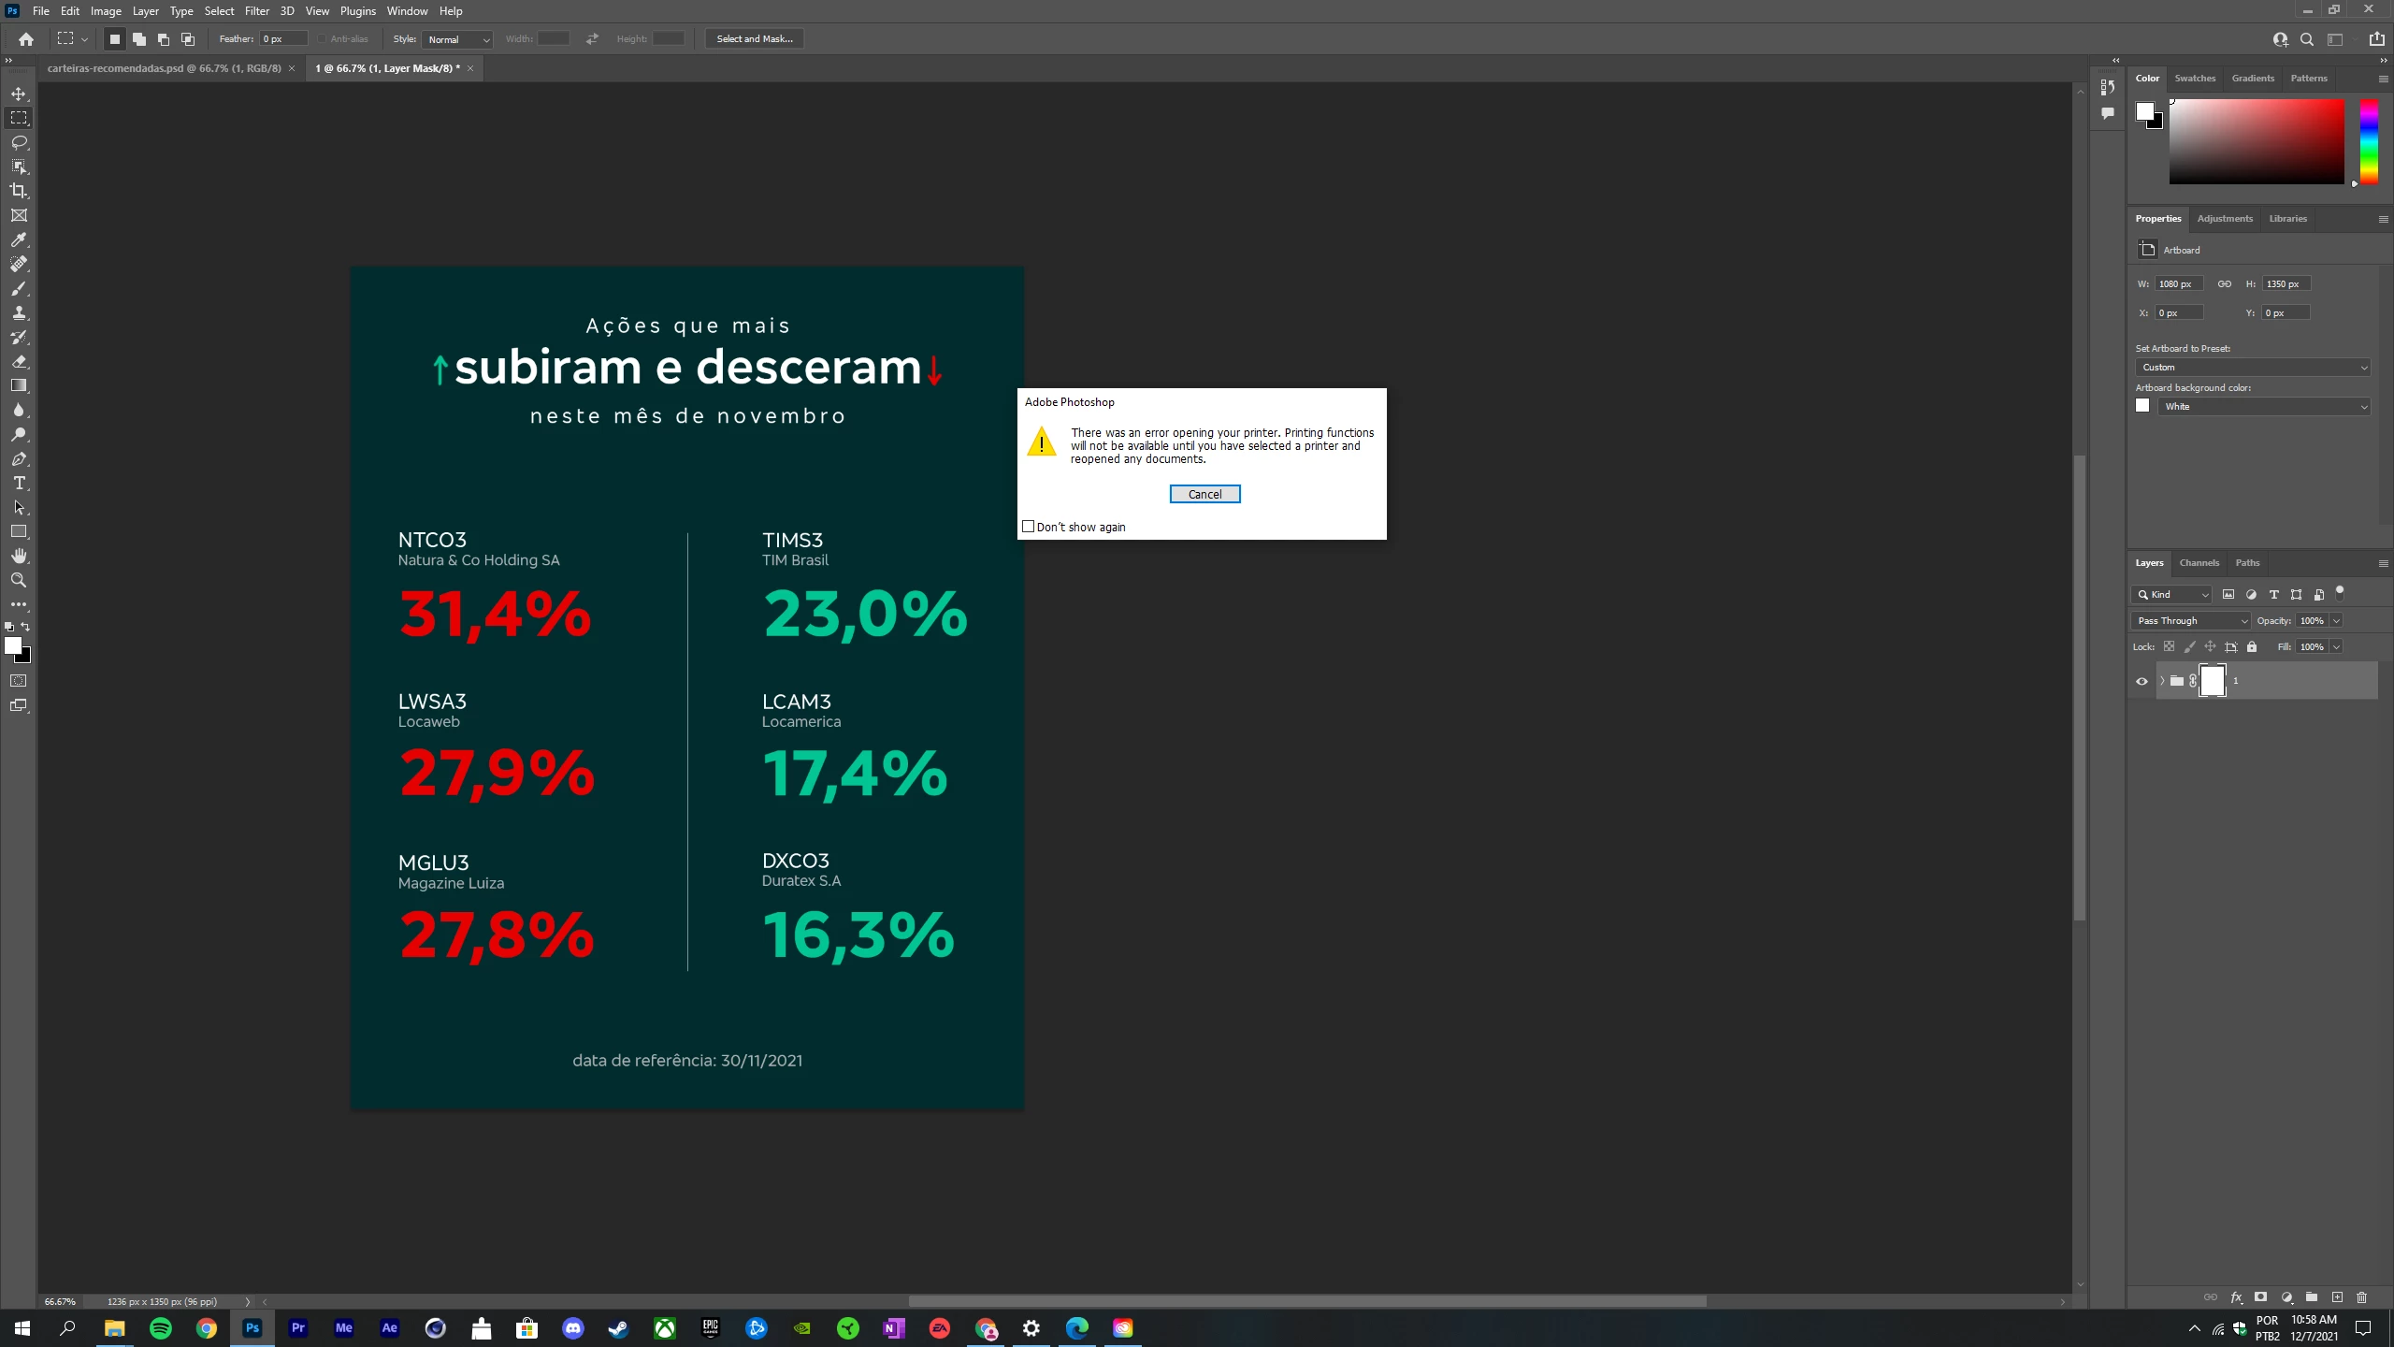
Task: Open the Set Artboard to Preset dropdown
Action: 2252,368
